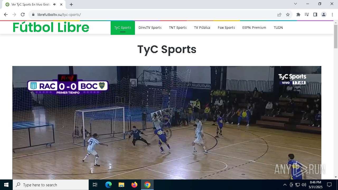Click the page vertical scrollbar thumb

click(x=336, y=36)
